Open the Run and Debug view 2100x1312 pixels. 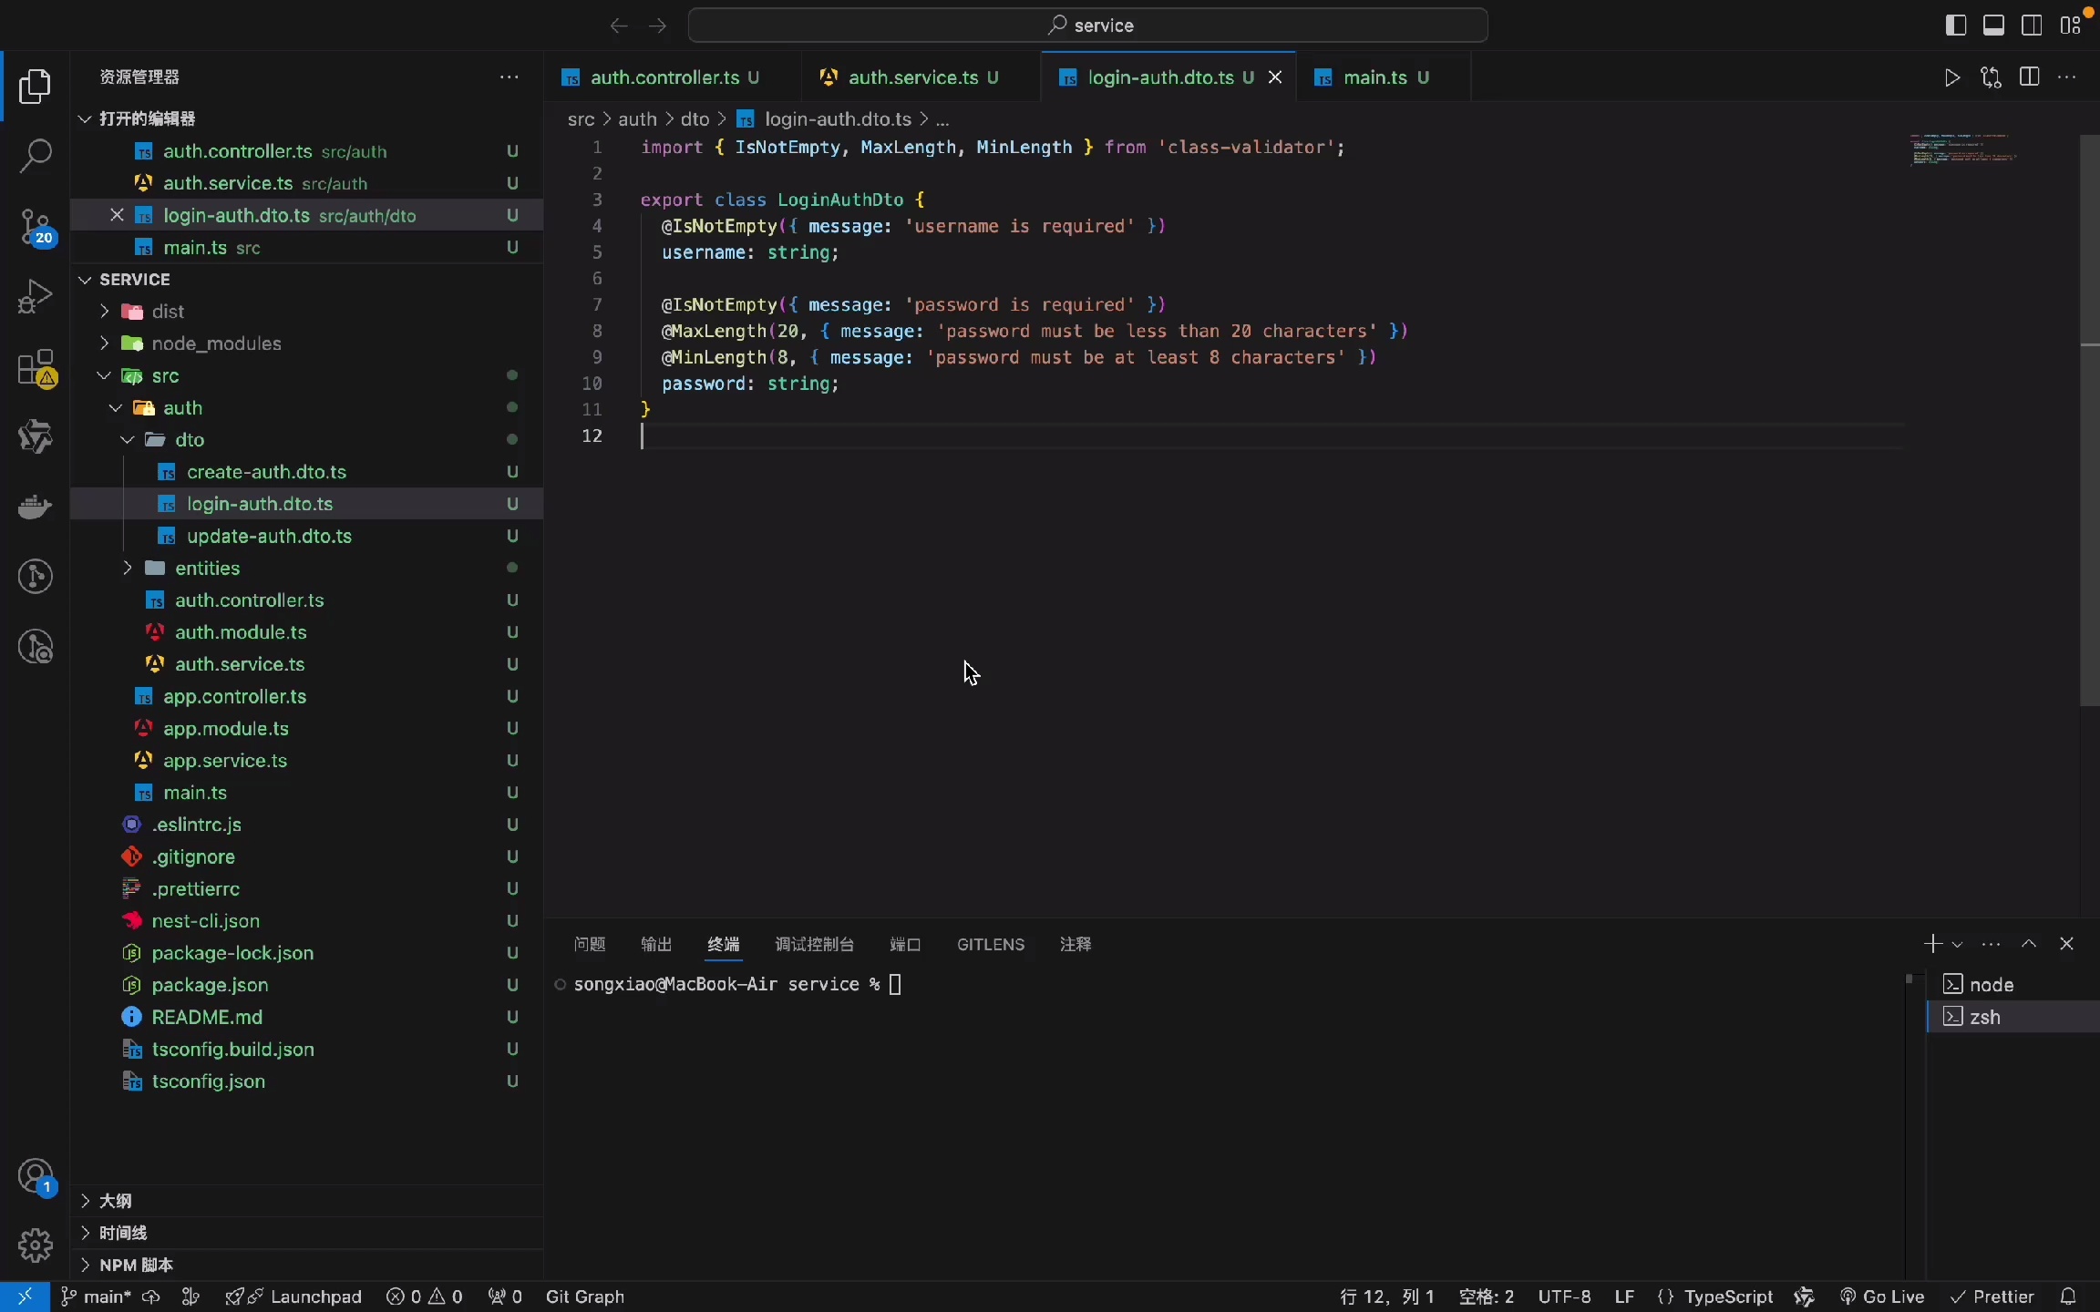click(x=36, y=296)
